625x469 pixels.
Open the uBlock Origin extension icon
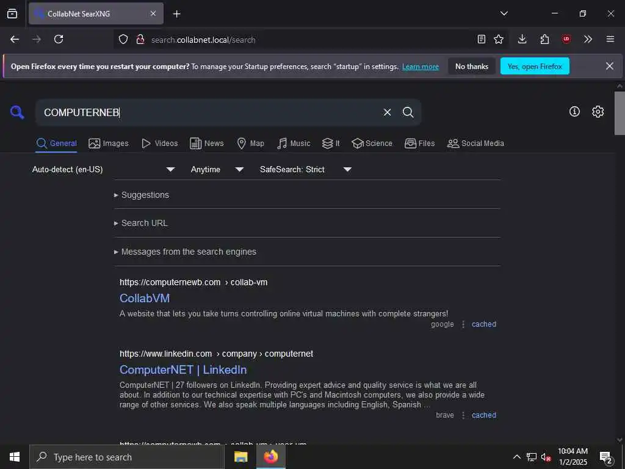tap(566, 39)
